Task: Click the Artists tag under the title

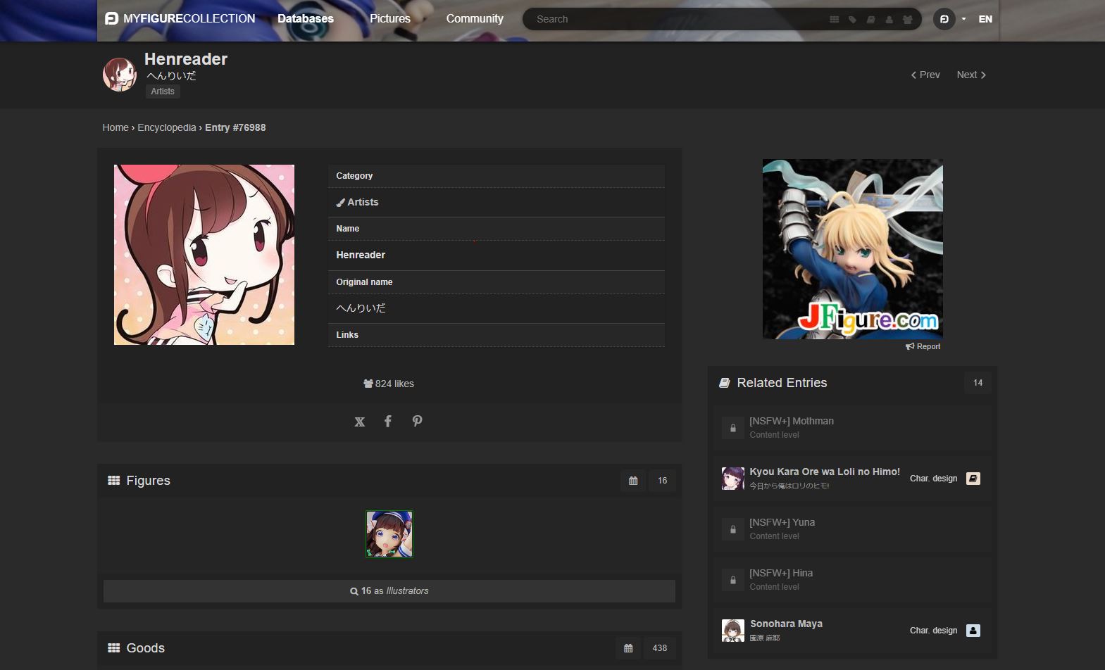Action: pyautogui.click(x=163, y=91)
